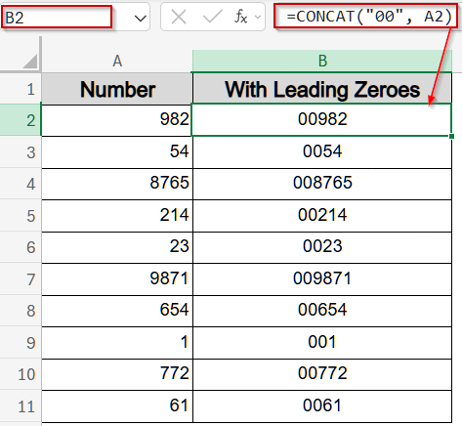Open the Name Box dropdown arrow
The height and width of the screenshot is (426, 462).
click(140, 18)
